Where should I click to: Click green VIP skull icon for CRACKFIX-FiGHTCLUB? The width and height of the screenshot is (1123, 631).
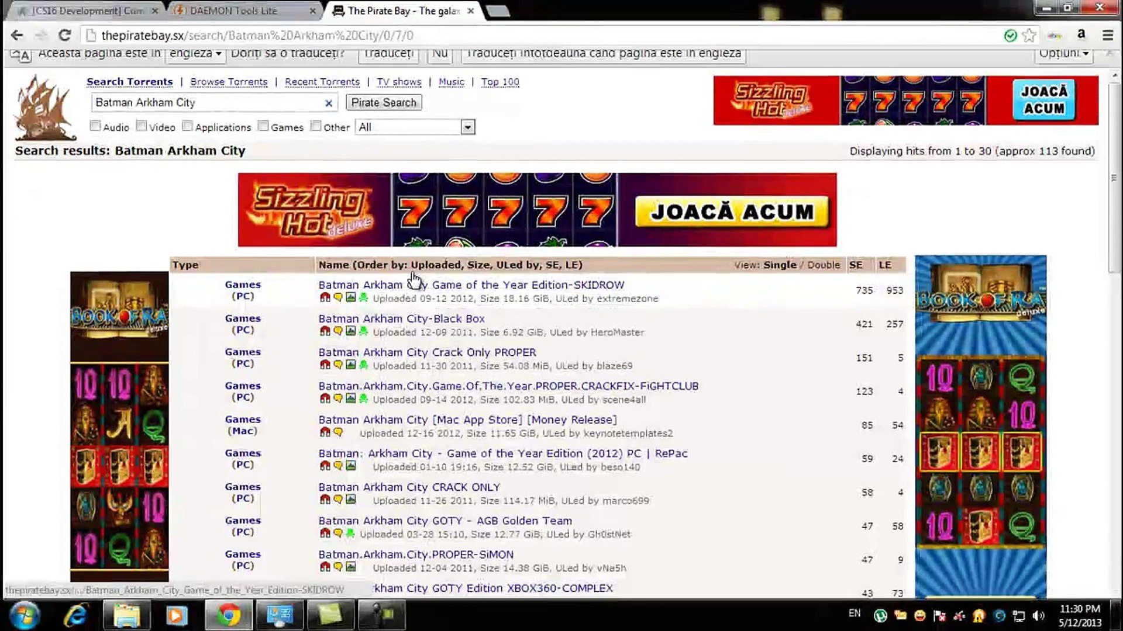[x=363, y=398]
